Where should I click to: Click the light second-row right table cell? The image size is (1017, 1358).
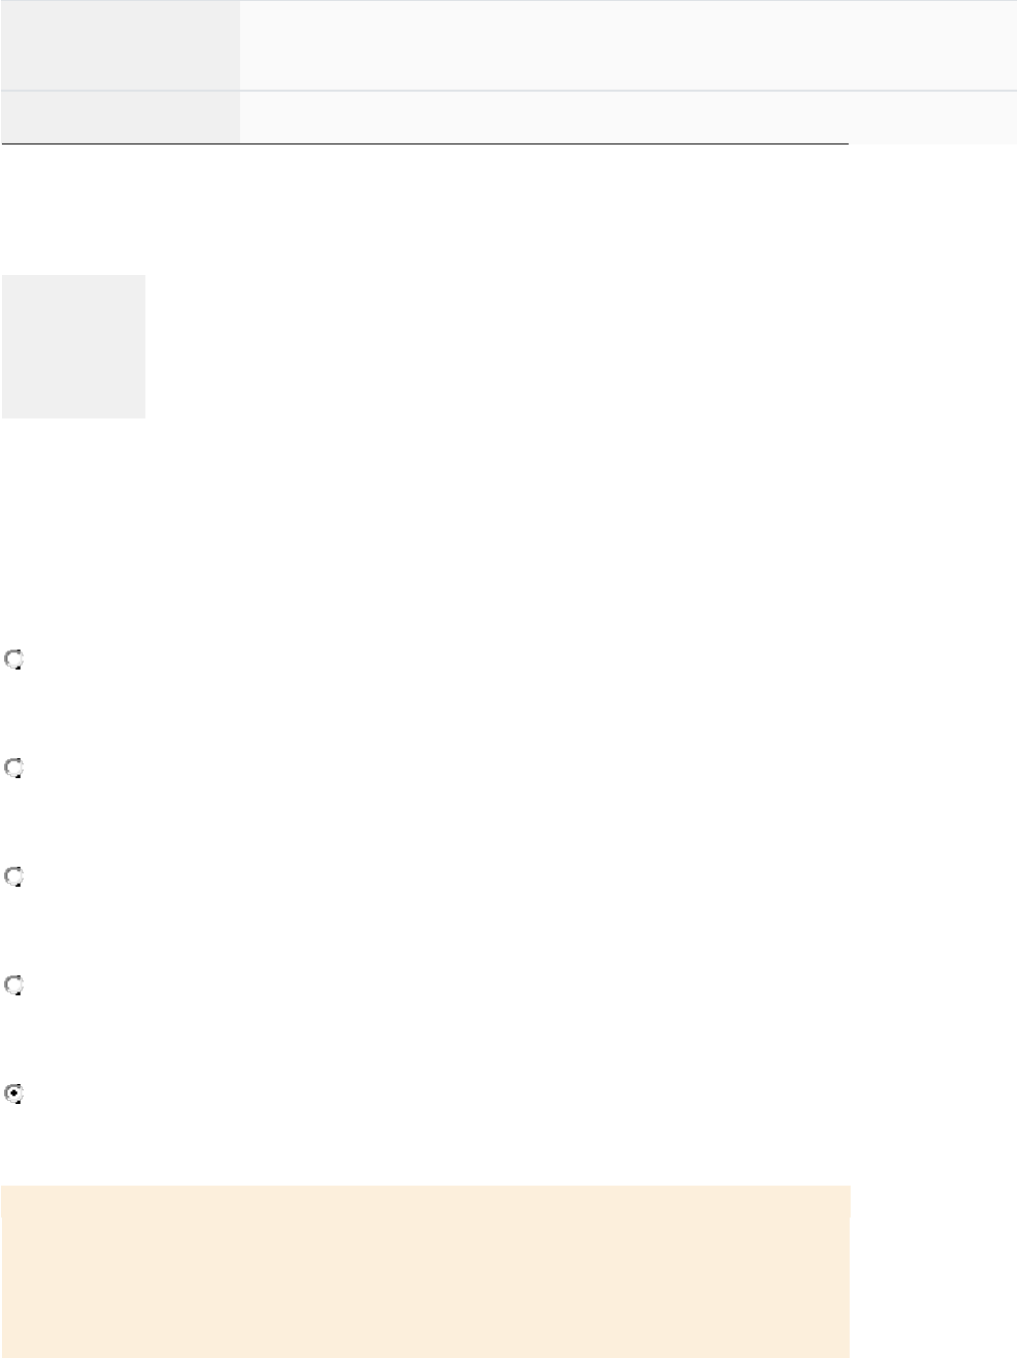(628, 118)
